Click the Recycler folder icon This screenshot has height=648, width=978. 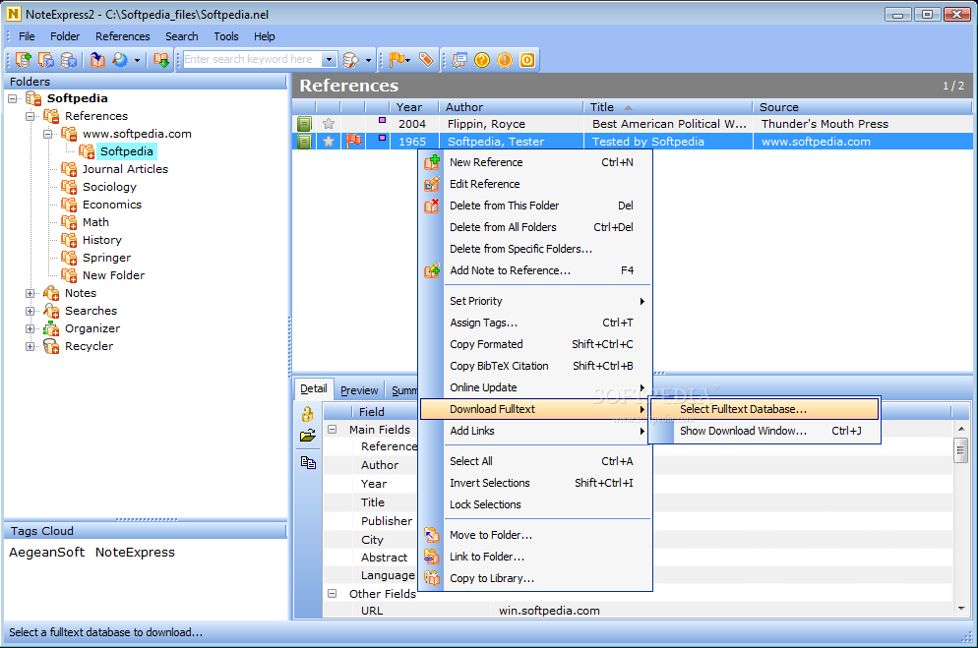pos(51,346)
